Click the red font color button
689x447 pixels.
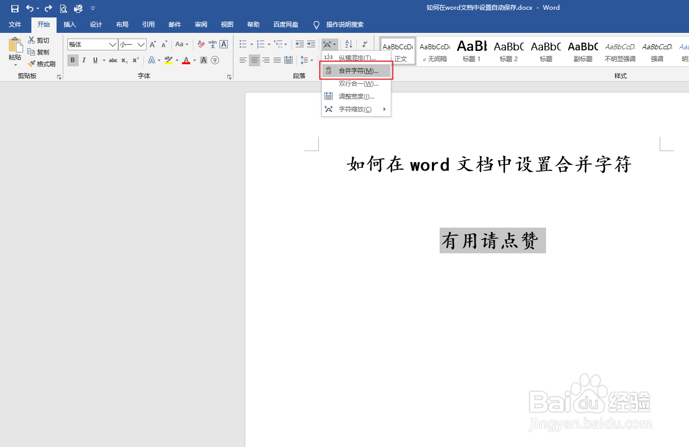[186, 61]
